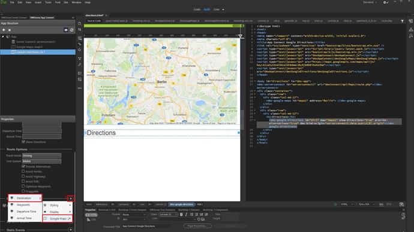
Task: Collapse the App tree node
Action: 3,36
